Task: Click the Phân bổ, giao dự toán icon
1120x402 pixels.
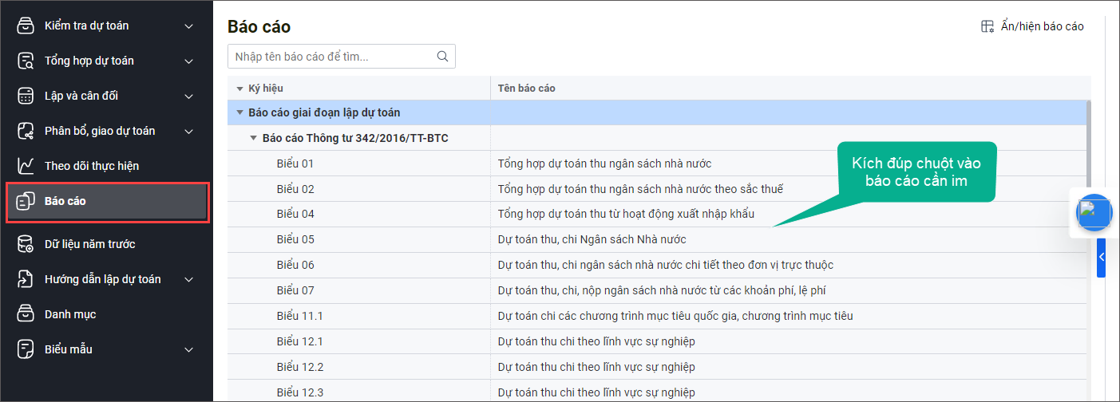Action: click(26, 131)
